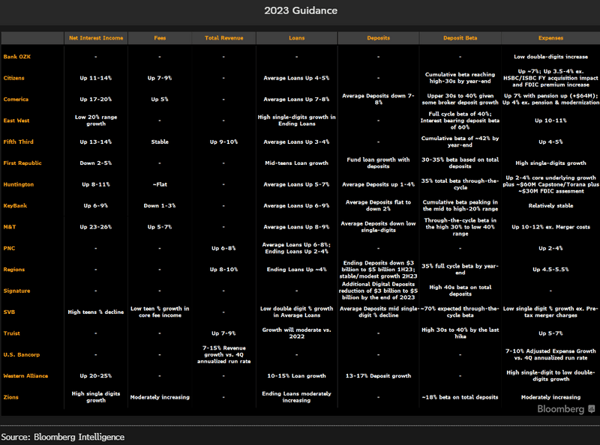Image resolution: width=600 pixels, height=445 pixels.
Task: Click the "Low double-digits increase" cell for Bank OZK
Action: (x=551, y=57)
